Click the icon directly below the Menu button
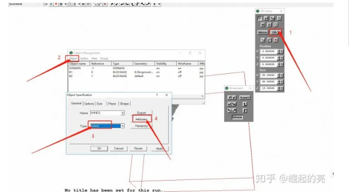The width and height of the screenshot is (349, 195). [263, 40]
